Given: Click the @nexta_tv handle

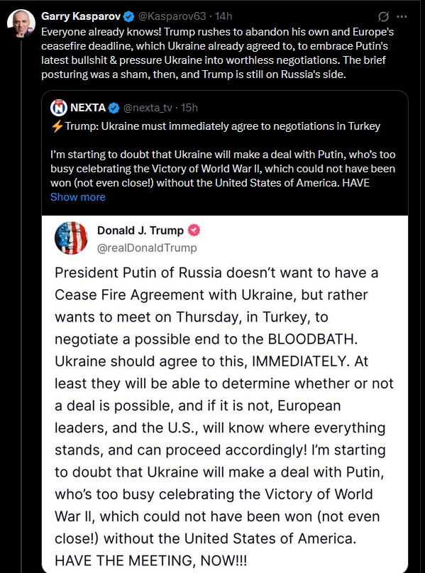Looking at the screenshot, I should point(148,108).
